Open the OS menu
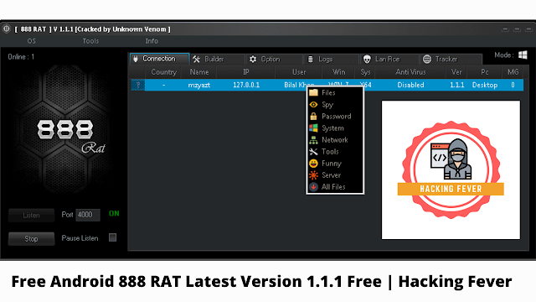The height and width of the screenshot is (302, 536). click(x=32, y=41)
